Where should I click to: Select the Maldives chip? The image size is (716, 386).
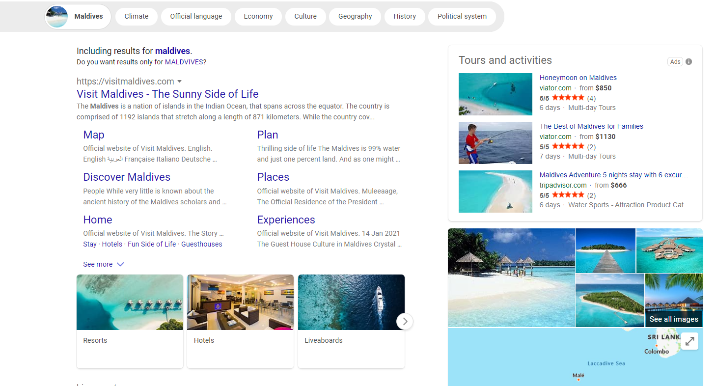click(78, 16)
